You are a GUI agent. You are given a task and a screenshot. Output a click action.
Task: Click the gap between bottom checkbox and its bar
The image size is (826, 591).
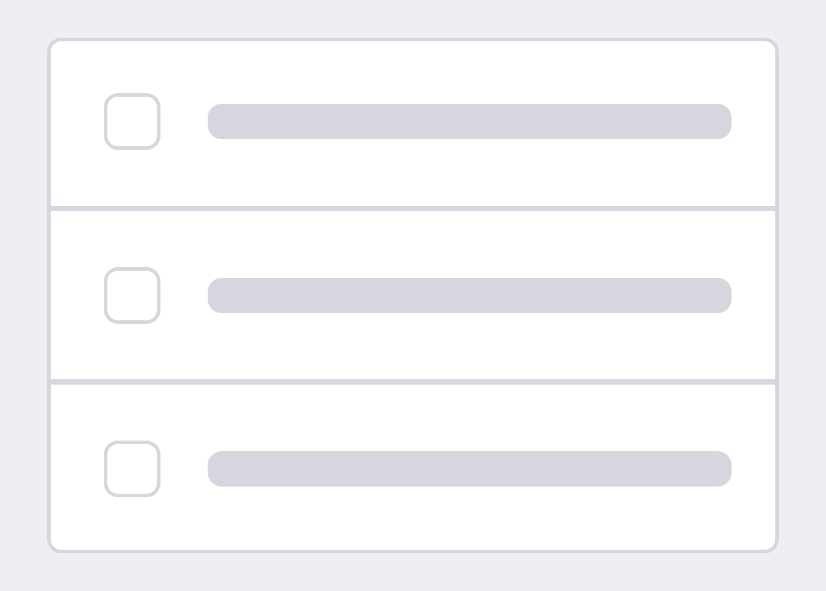point(183,469)
